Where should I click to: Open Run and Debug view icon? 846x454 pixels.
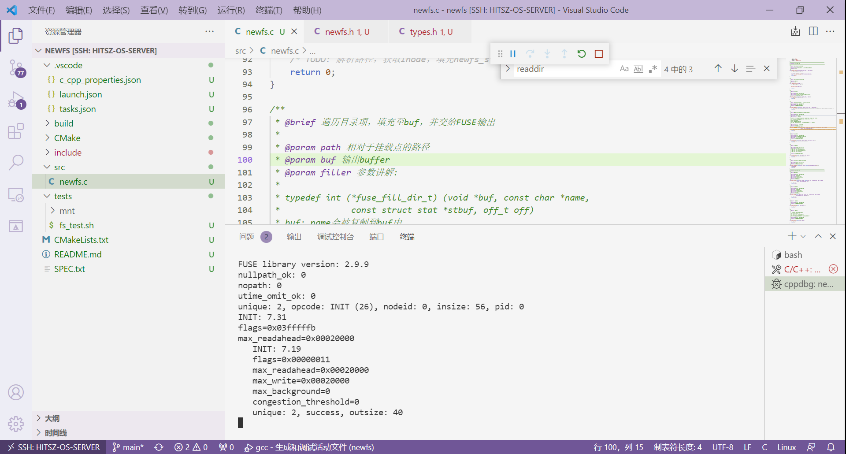pos(16,100)
